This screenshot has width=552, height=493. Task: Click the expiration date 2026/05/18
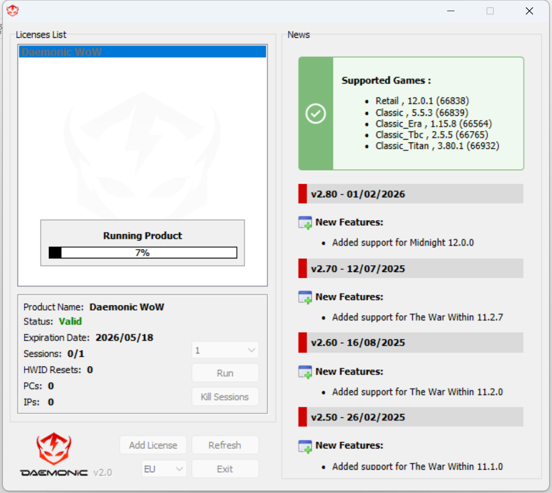(x=124, y=337)
